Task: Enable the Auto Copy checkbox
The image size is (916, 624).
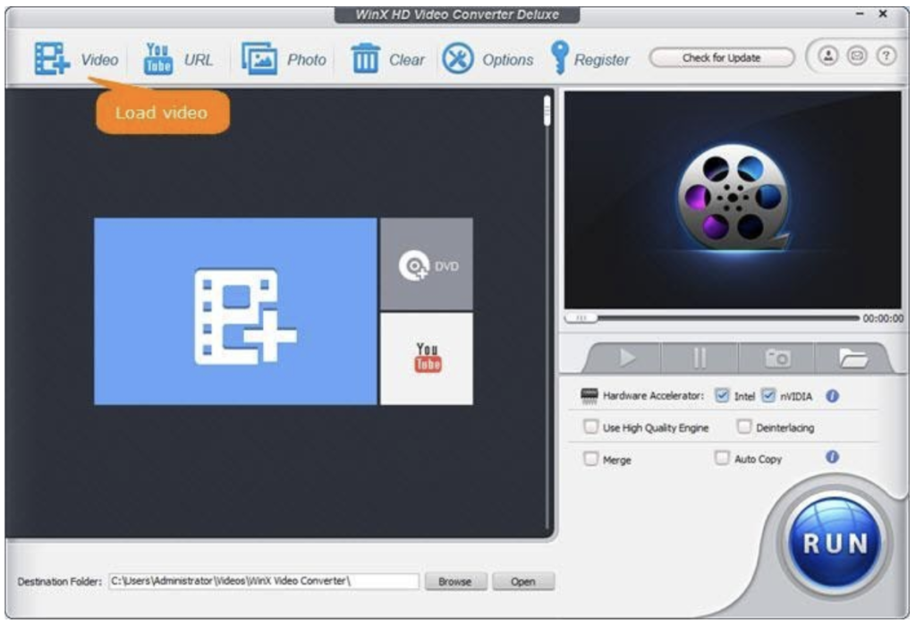Action: [722, 458]
